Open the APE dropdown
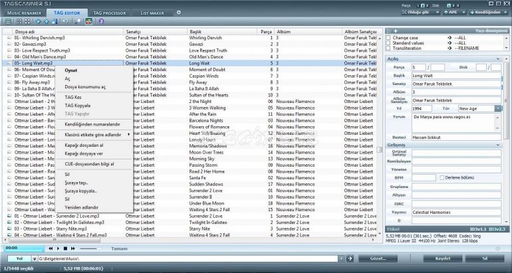The image size is (512, 273). (x=454, y=13)
